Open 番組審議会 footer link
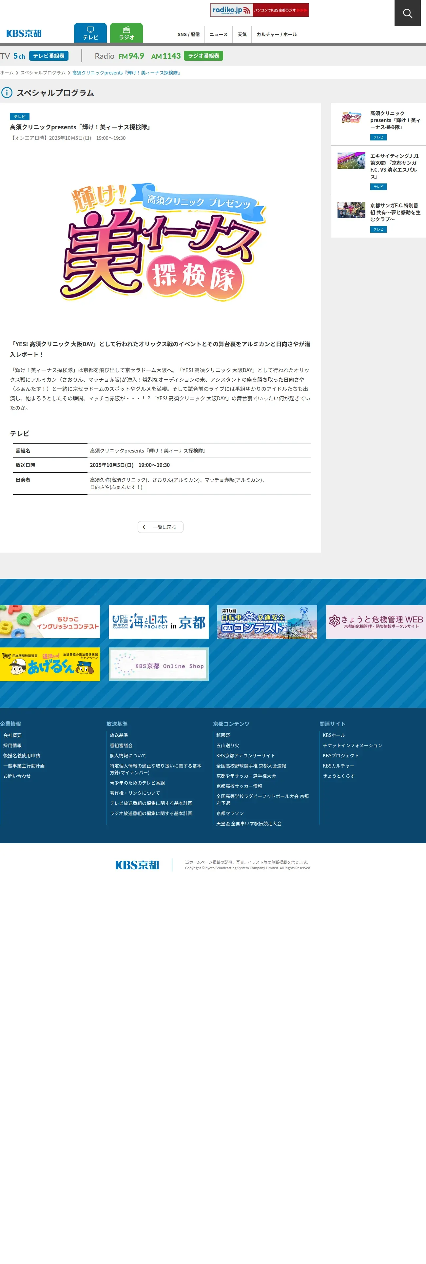Viewport: 426px width, 1264px height. [122, 746]
